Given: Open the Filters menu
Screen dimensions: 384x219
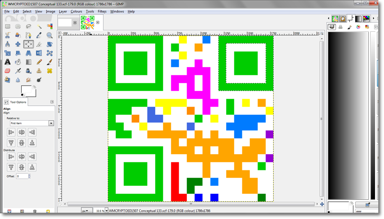Looking at the screenshot, I should (x=102, y=11).
